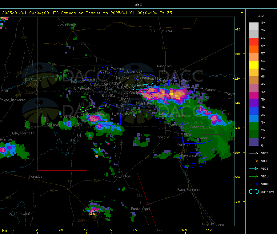277x234 pixels.
Task: Click the 'S_Pintada' map label
Action: pyautogui.click(x=82, y=89)
